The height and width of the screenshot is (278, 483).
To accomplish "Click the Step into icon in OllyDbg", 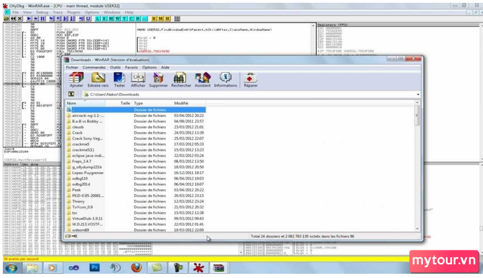I will point(52,19).
